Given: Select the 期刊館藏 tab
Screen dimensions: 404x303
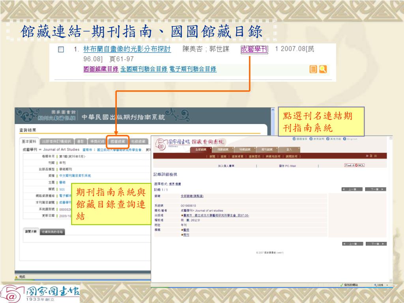Looking at the screenshot, I should point(267,150).
